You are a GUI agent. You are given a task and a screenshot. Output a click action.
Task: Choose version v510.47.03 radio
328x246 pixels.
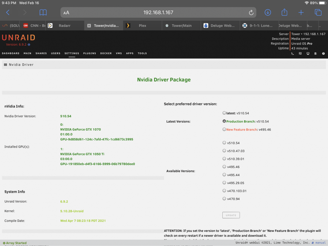(224, 151)
